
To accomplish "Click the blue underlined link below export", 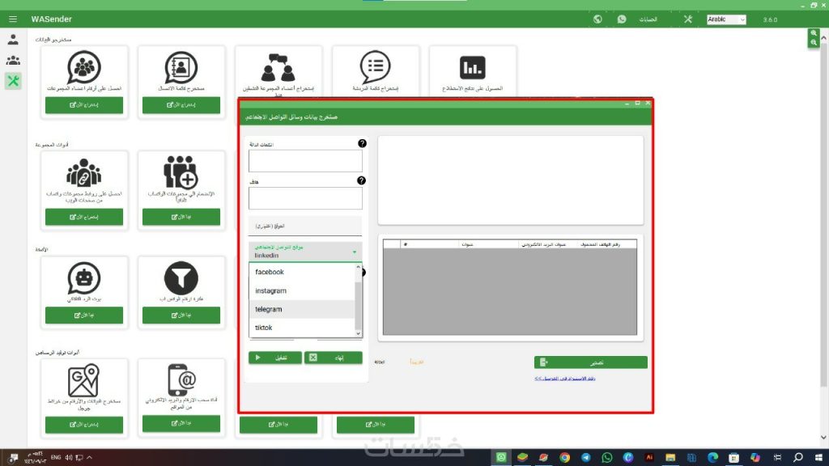I will point(564,379).
